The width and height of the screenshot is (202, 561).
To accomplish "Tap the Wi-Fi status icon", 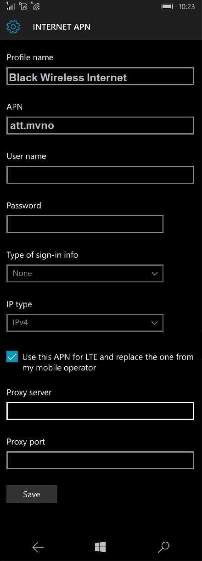I will (35, 7).
